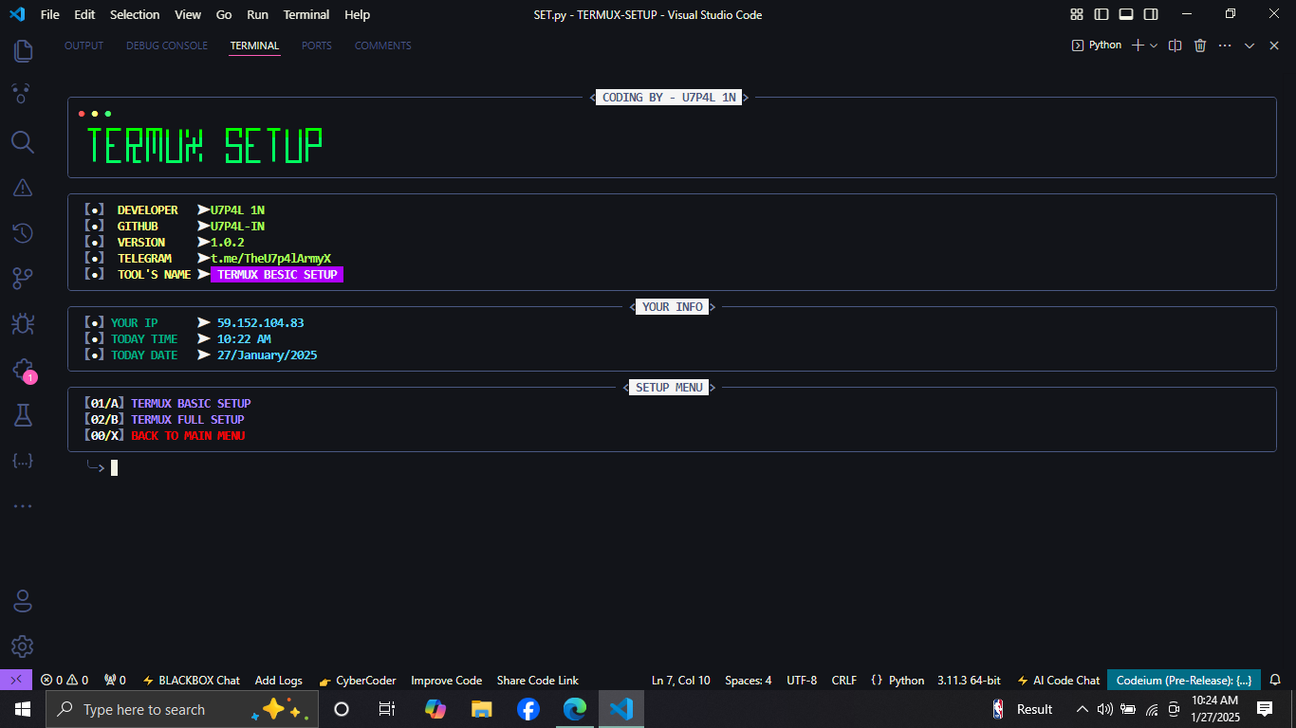Switch to the COMMENTS tab
Viewport: 1296px width, 728px height.
[383, 45]
